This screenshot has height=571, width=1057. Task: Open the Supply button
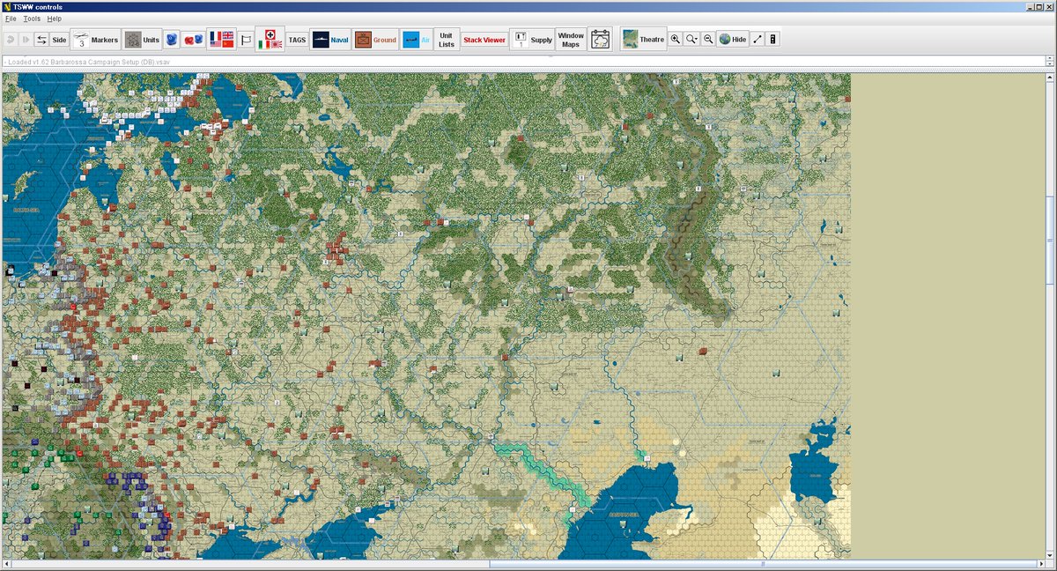point(533,40)
